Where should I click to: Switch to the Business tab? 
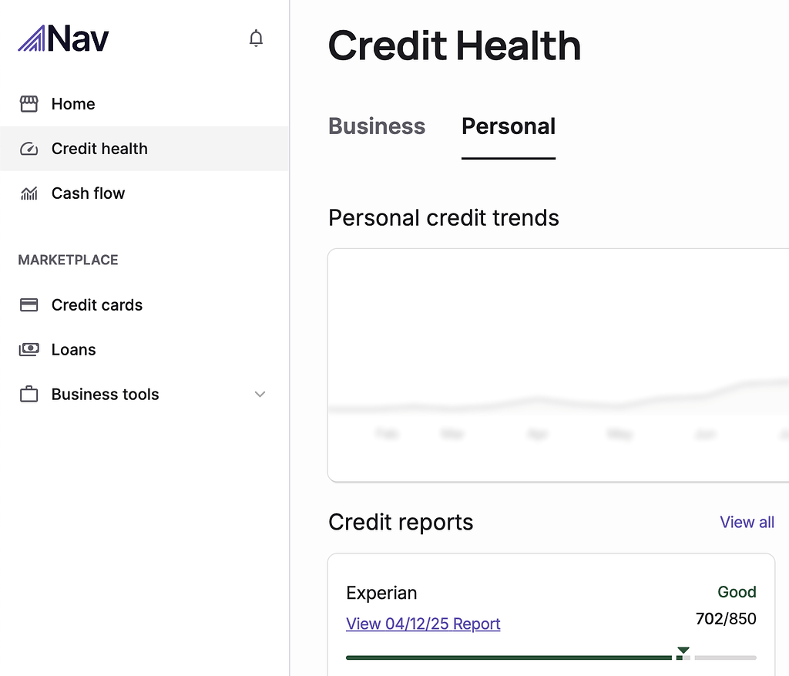pyautogui.click(x=377, y=126)
